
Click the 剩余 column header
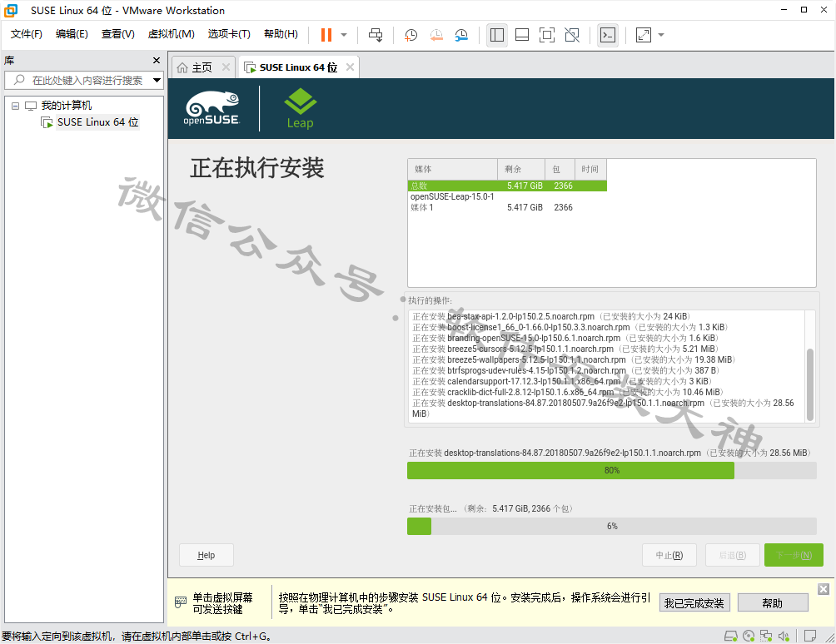pyautogui.click(x=521, y=170)
